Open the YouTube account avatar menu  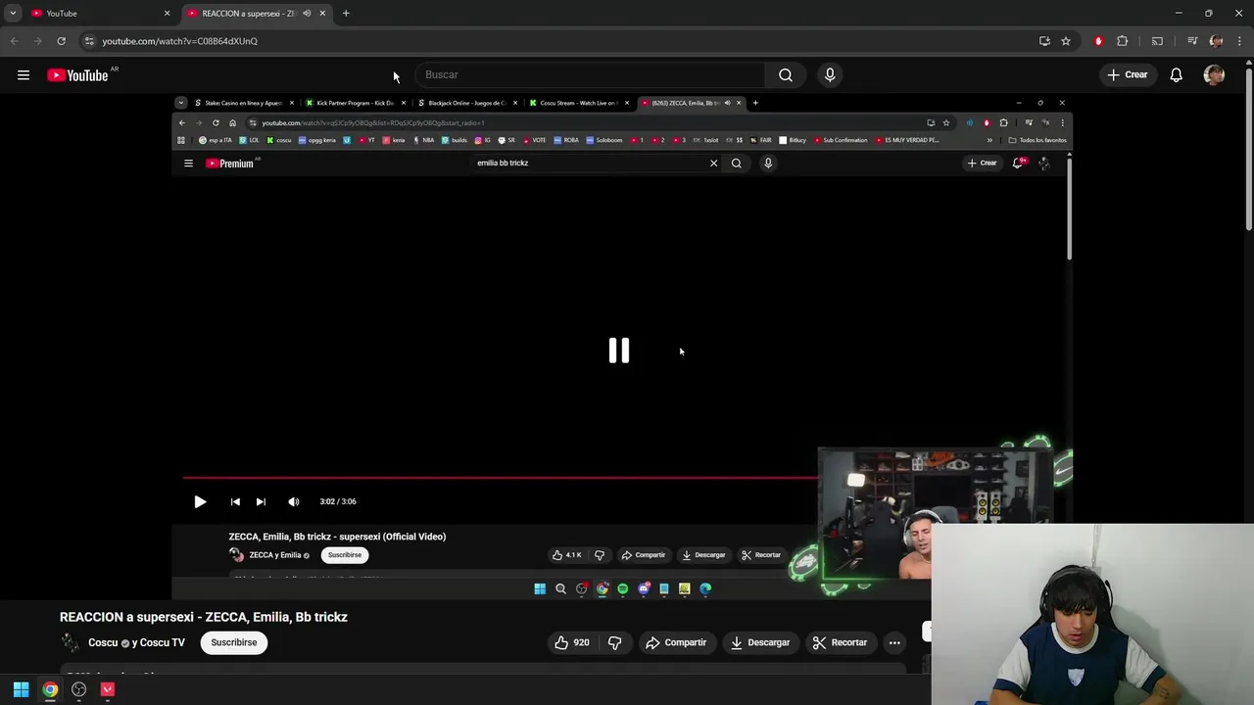coord(1214,75)
